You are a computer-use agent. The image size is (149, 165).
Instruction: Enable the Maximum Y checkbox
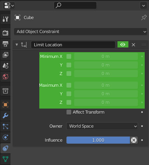pos(69,94)
